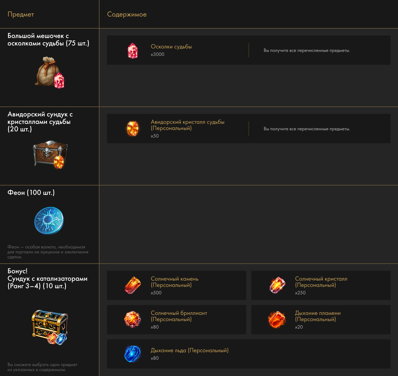This screenshot has height=376, width=398.
Task: Click the orange Авидорский кристалл судьбы icon
Action: pos(133,129)
